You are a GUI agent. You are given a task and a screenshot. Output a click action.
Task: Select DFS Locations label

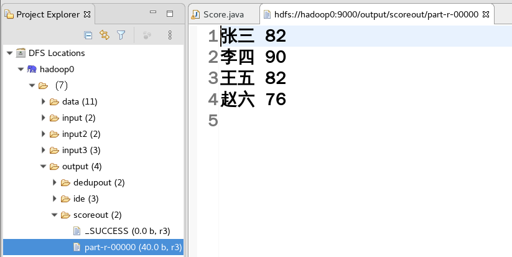click(57, 53)
